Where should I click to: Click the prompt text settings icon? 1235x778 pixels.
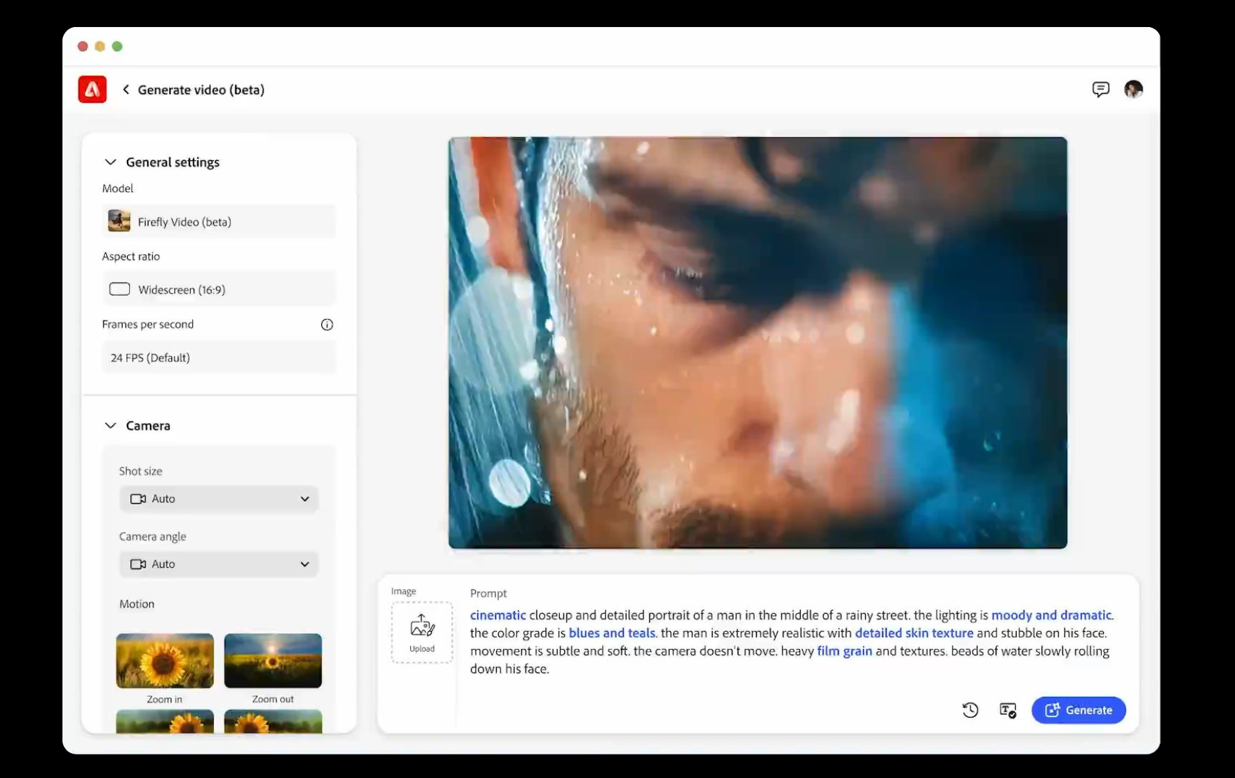[x=1007, y=710]
